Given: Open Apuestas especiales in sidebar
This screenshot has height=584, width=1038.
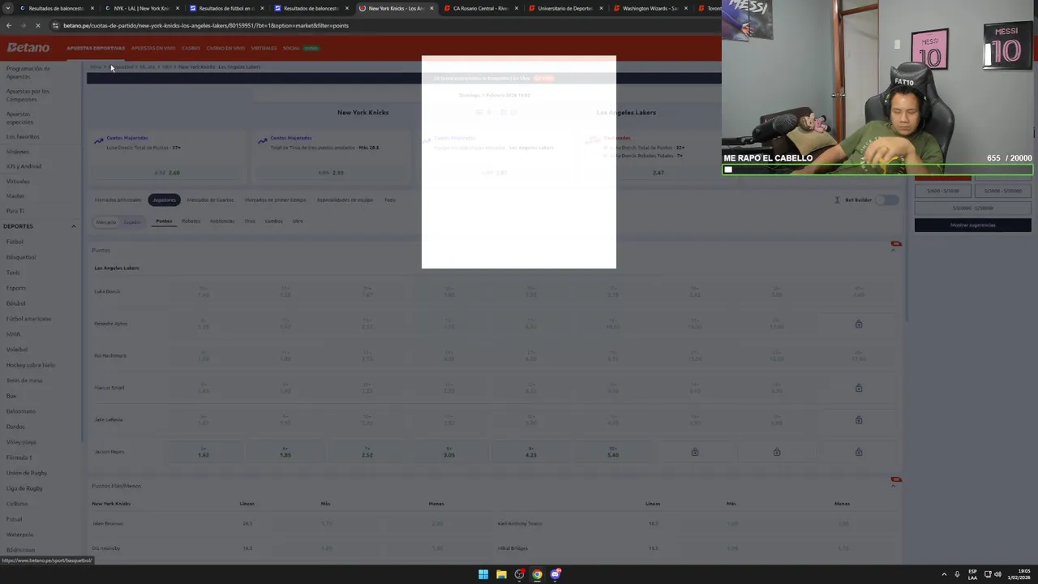Looking at the screenshot, I should pos(19,118).
